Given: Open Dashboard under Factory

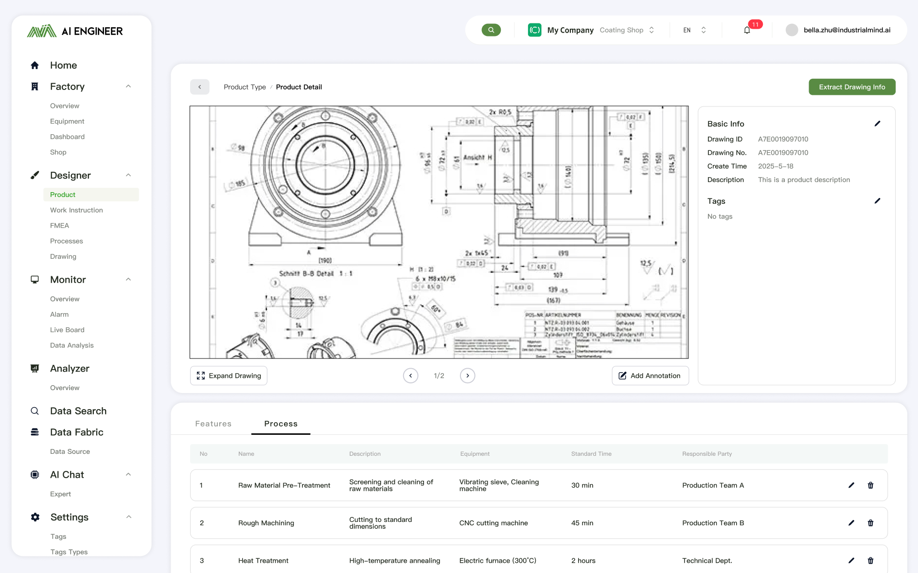Looking at the screenshot, I should coord(67,137).
